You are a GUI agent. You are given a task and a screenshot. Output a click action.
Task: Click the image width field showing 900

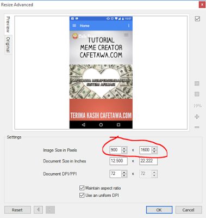116,150
